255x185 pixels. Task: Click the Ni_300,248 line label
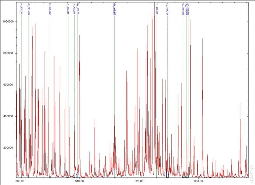pos(21,9)
